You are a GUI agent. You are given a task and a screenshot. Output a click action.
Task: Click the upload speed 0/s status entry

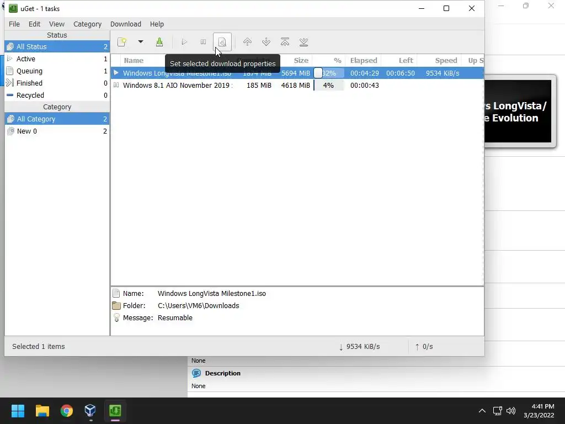coord(424,347)
